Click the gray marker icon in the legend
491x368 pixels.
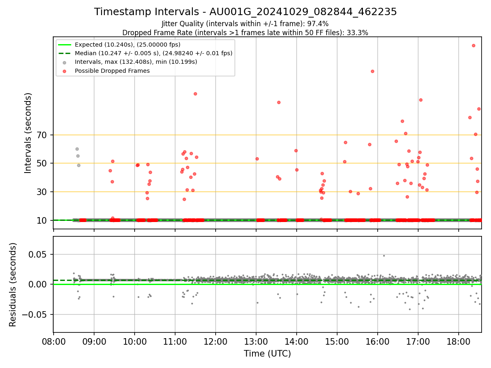(65, 62)
